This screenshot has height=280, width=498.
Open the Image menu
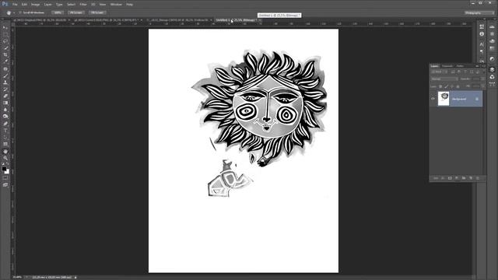pos(36,5)
